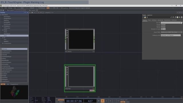Open operator info 'i' icon in parameters
The width and height of the screenshot is (183, 103).
147,17
